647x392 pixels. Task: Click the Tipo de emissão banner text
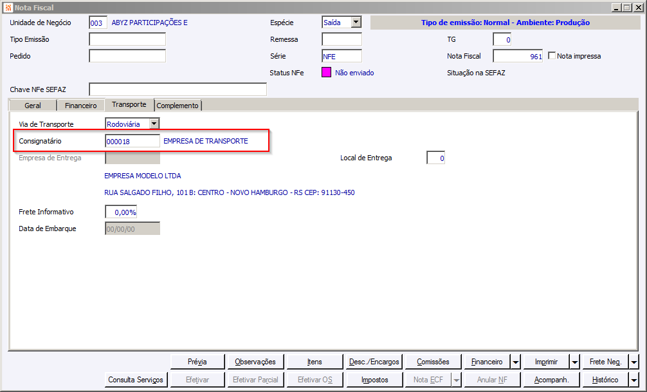click(505, 23)
